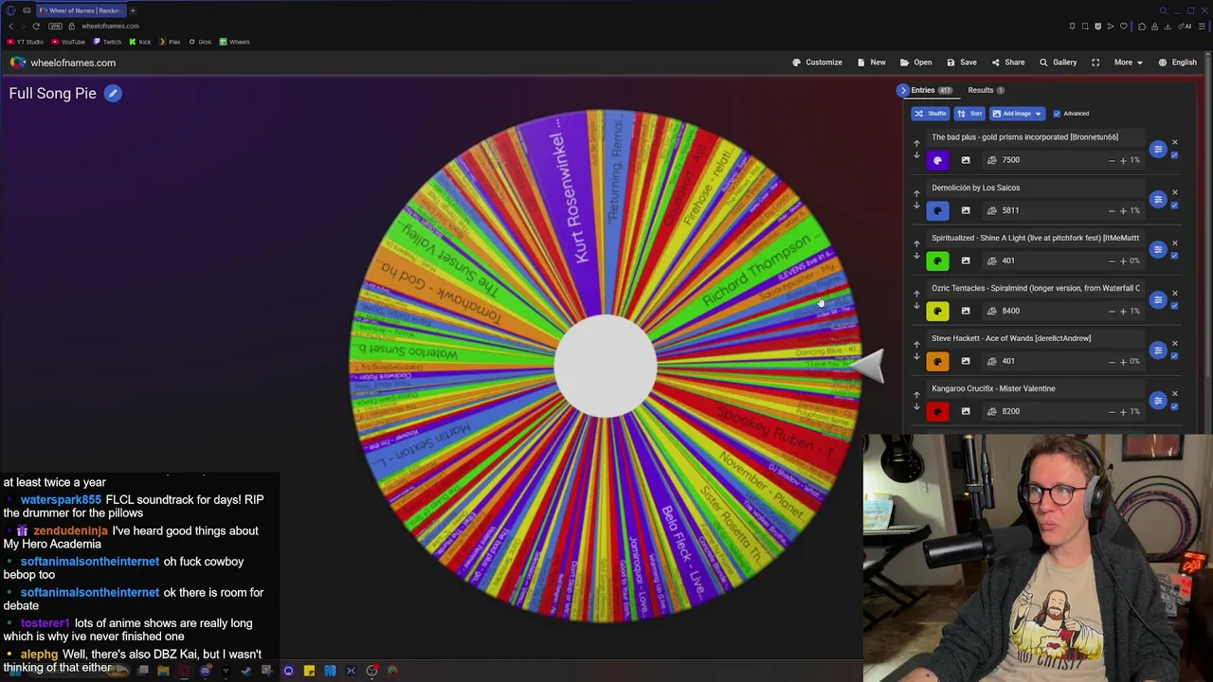
Task: Create a New wheel
Action: [x=871, y=63]
